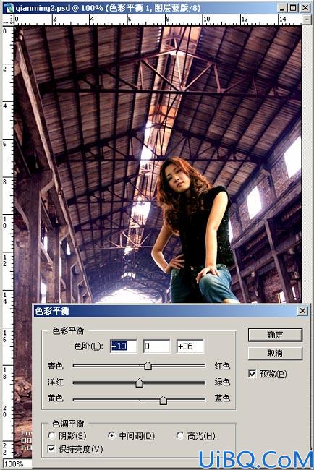Click the yellow-blue slider handle
The width and height of the screenshot is (314, 470).
tap(163, 400)
